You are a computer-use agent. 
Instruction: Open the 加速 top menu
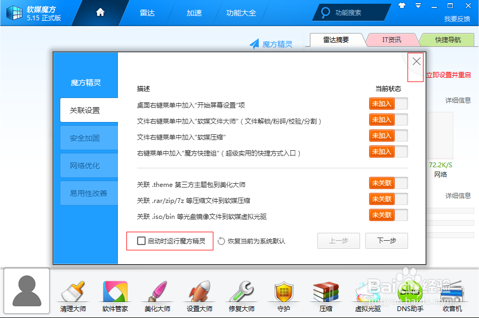pos(194,13)
